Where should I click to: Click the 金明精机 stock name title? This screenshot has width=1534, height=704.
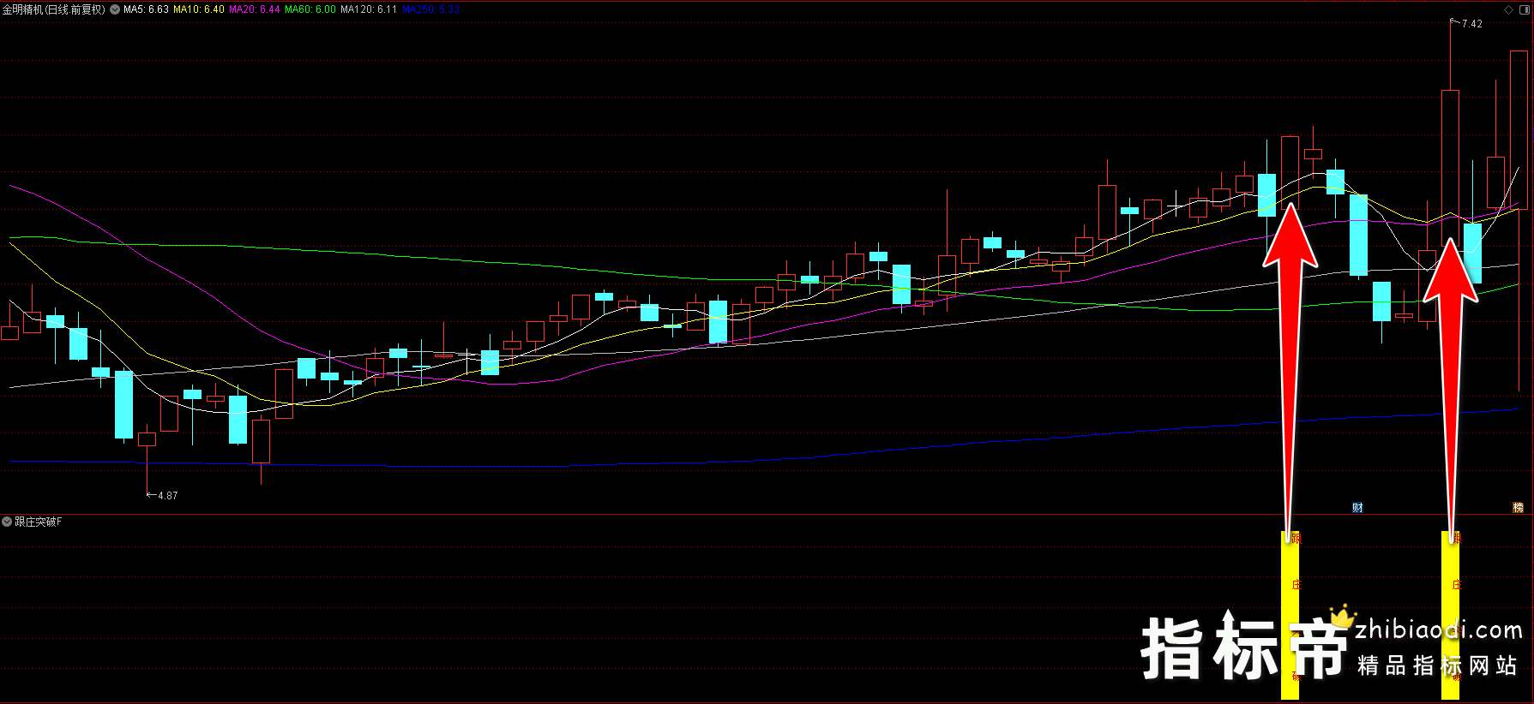tap(53, 9)
